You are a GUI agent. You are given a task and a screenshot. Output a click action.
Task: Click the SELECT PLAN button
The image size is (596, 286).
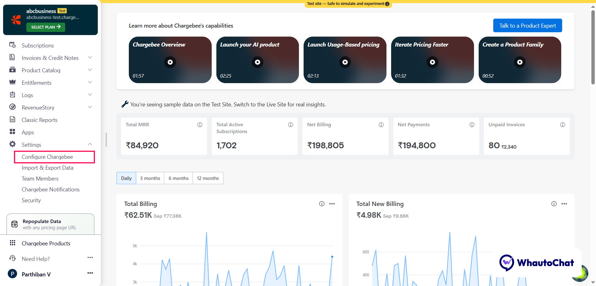point(45,27)
